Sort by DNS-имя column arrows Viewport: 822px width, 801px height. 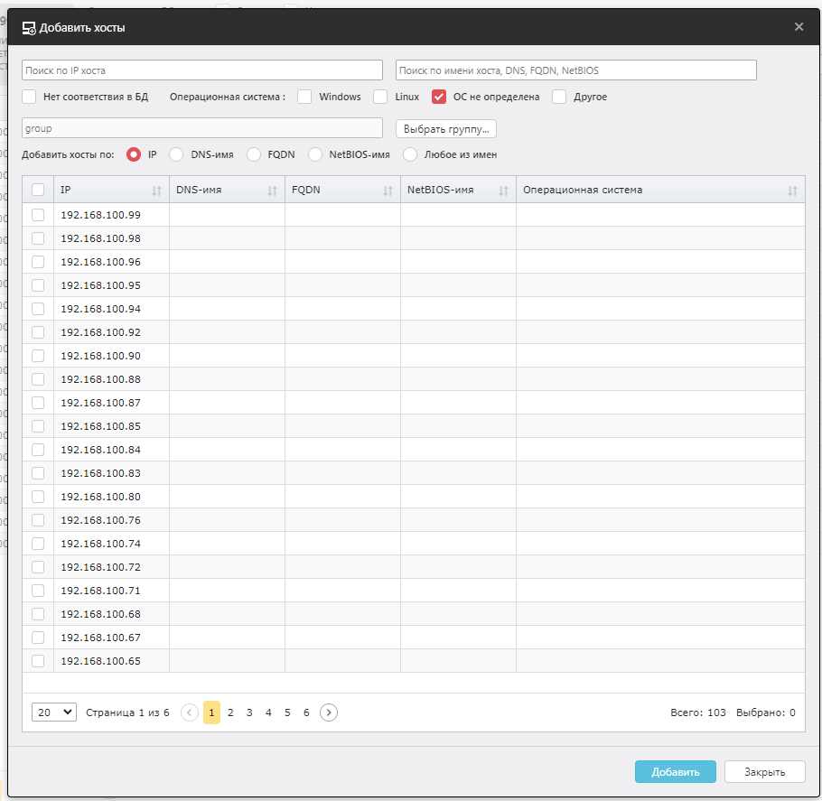272,191
